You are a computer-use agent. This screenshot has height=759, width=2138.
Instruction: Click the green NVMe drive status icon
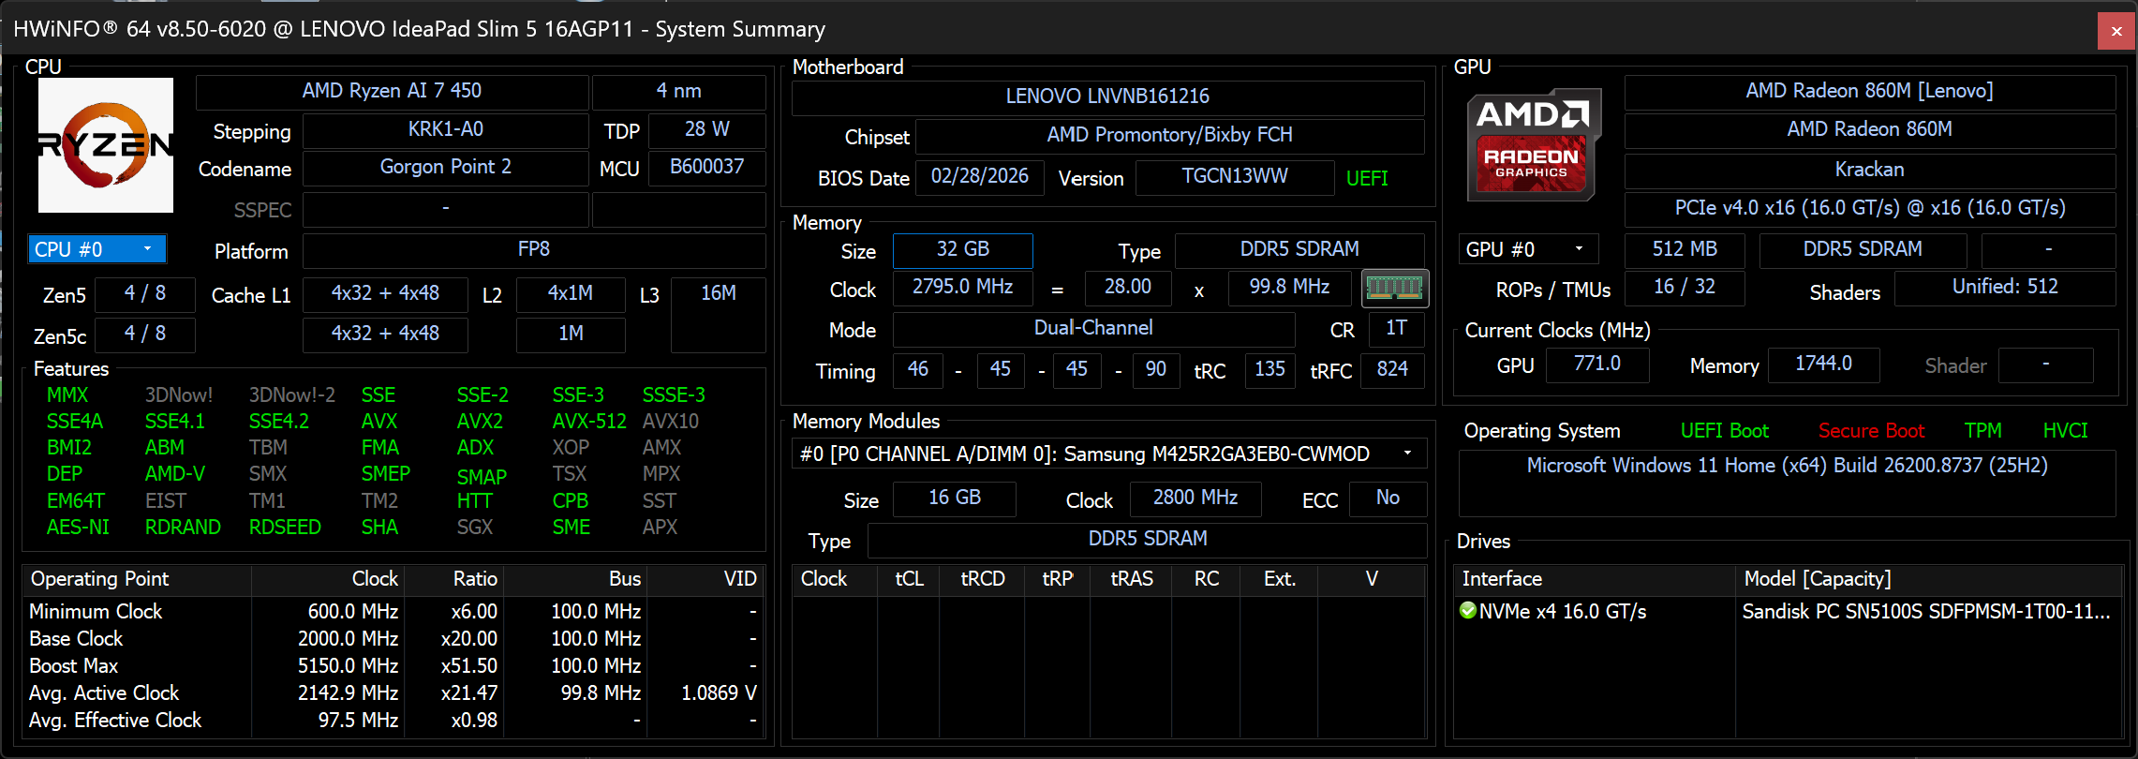(x=1468, y=611)
